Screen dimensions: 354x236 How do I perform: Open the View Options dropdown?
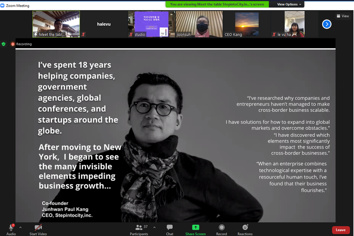coord(290,4)
